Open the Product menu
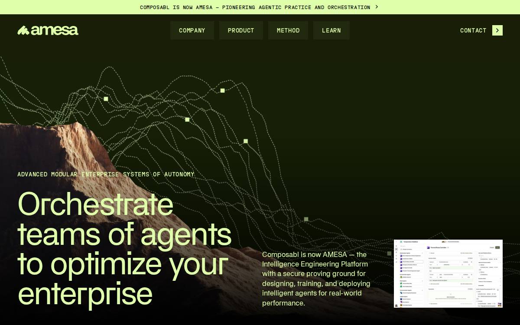 point(241,30)
